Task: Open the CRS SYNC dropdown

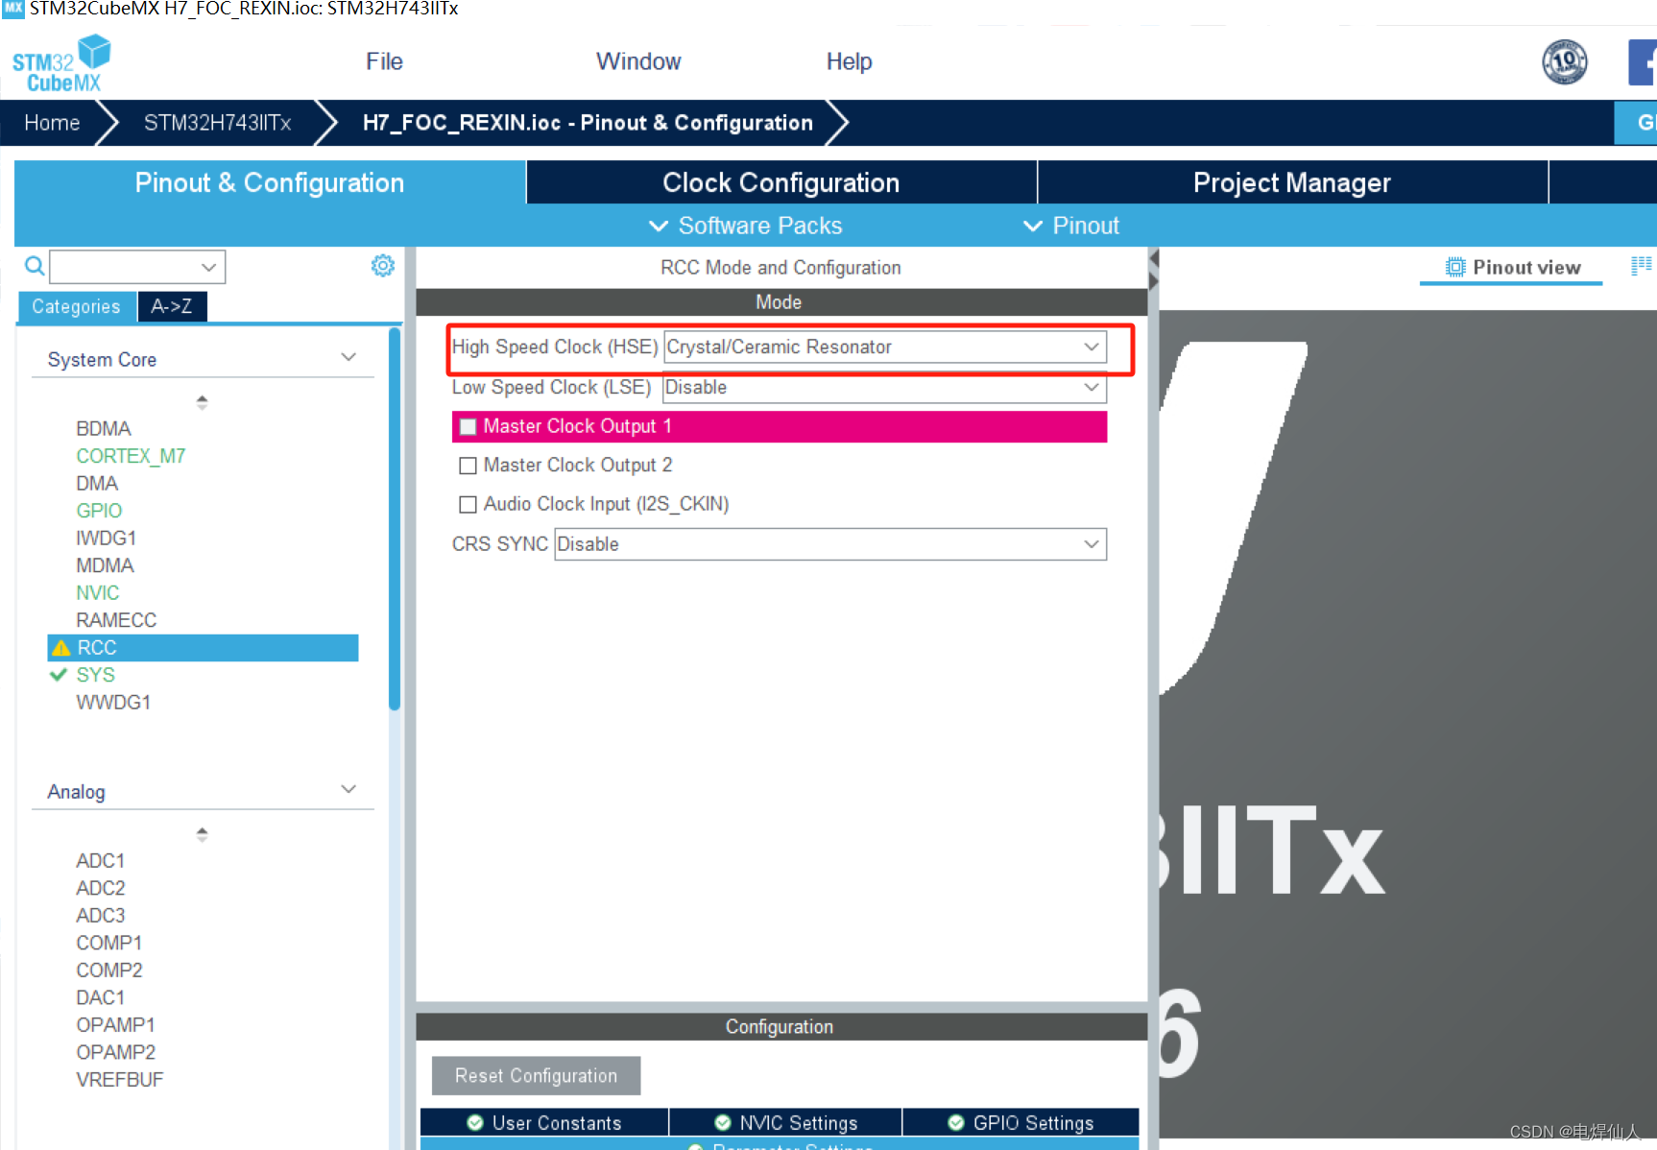Action: tap(830, 544)
